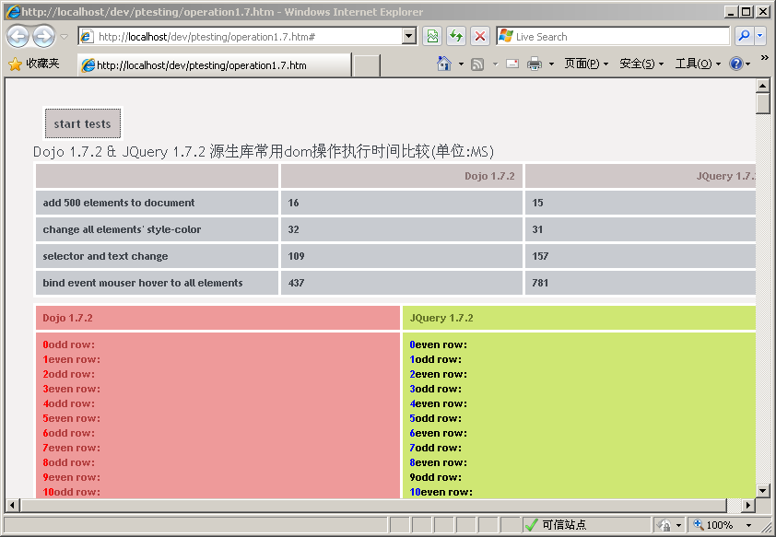The image size is (776, 537).
Task: Click the blue Help question icon
Action: pyautogui.click(x=736, y=64)
